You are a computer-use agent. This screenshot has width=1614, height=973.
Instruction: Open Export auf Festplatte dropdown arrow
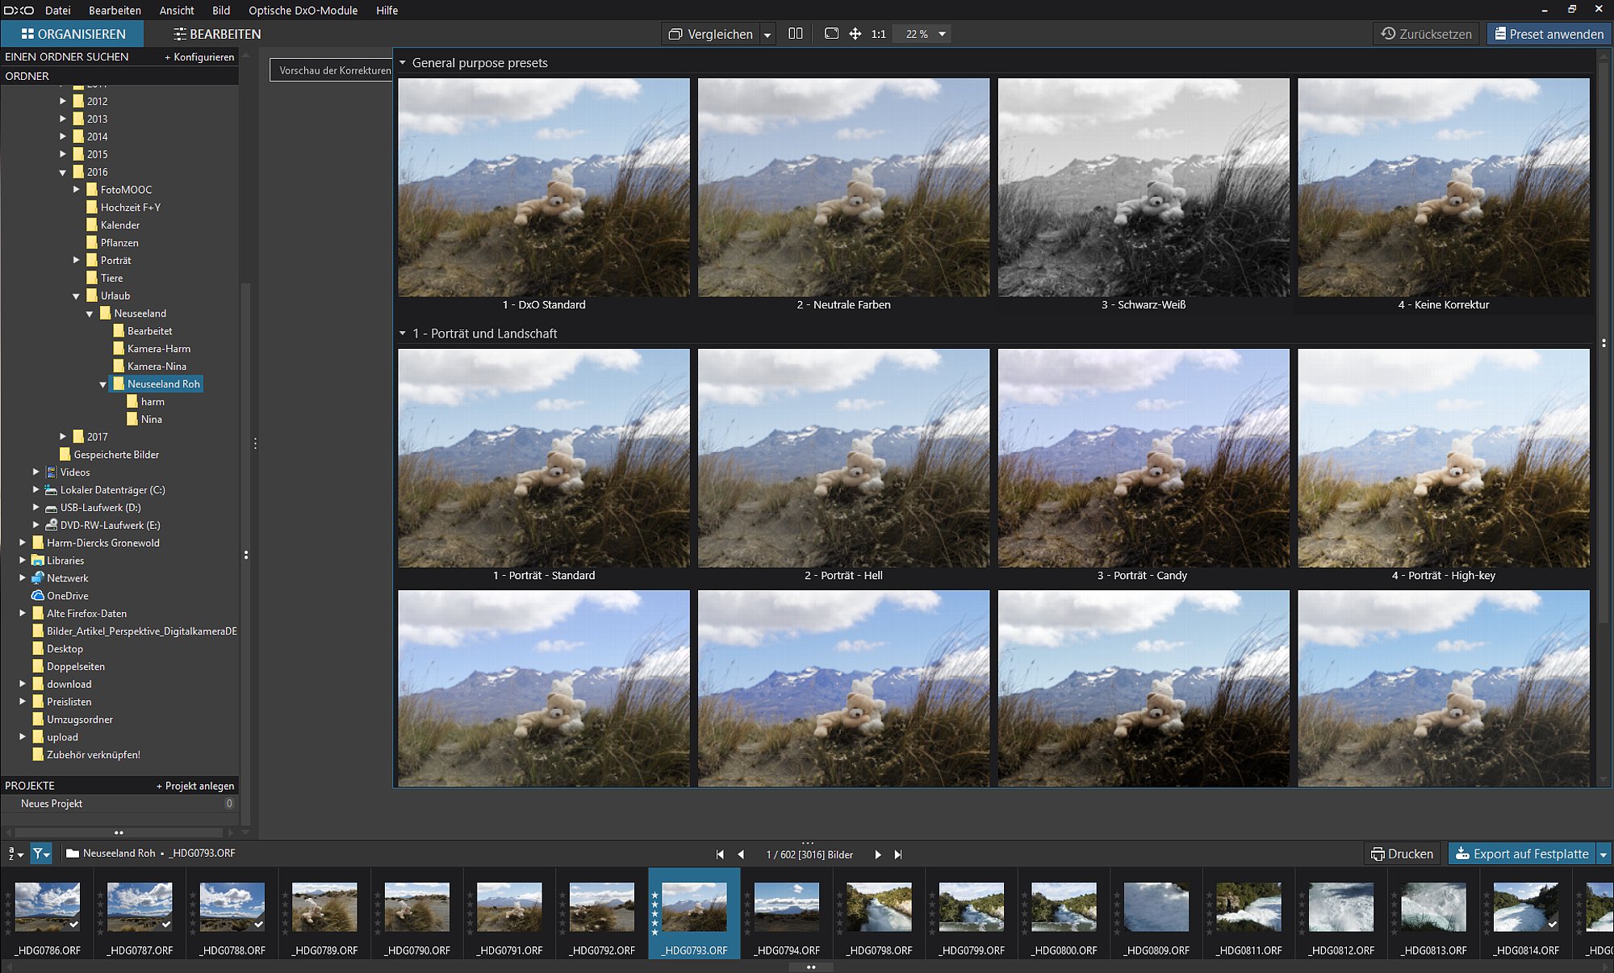click(x=1604, y=854)
